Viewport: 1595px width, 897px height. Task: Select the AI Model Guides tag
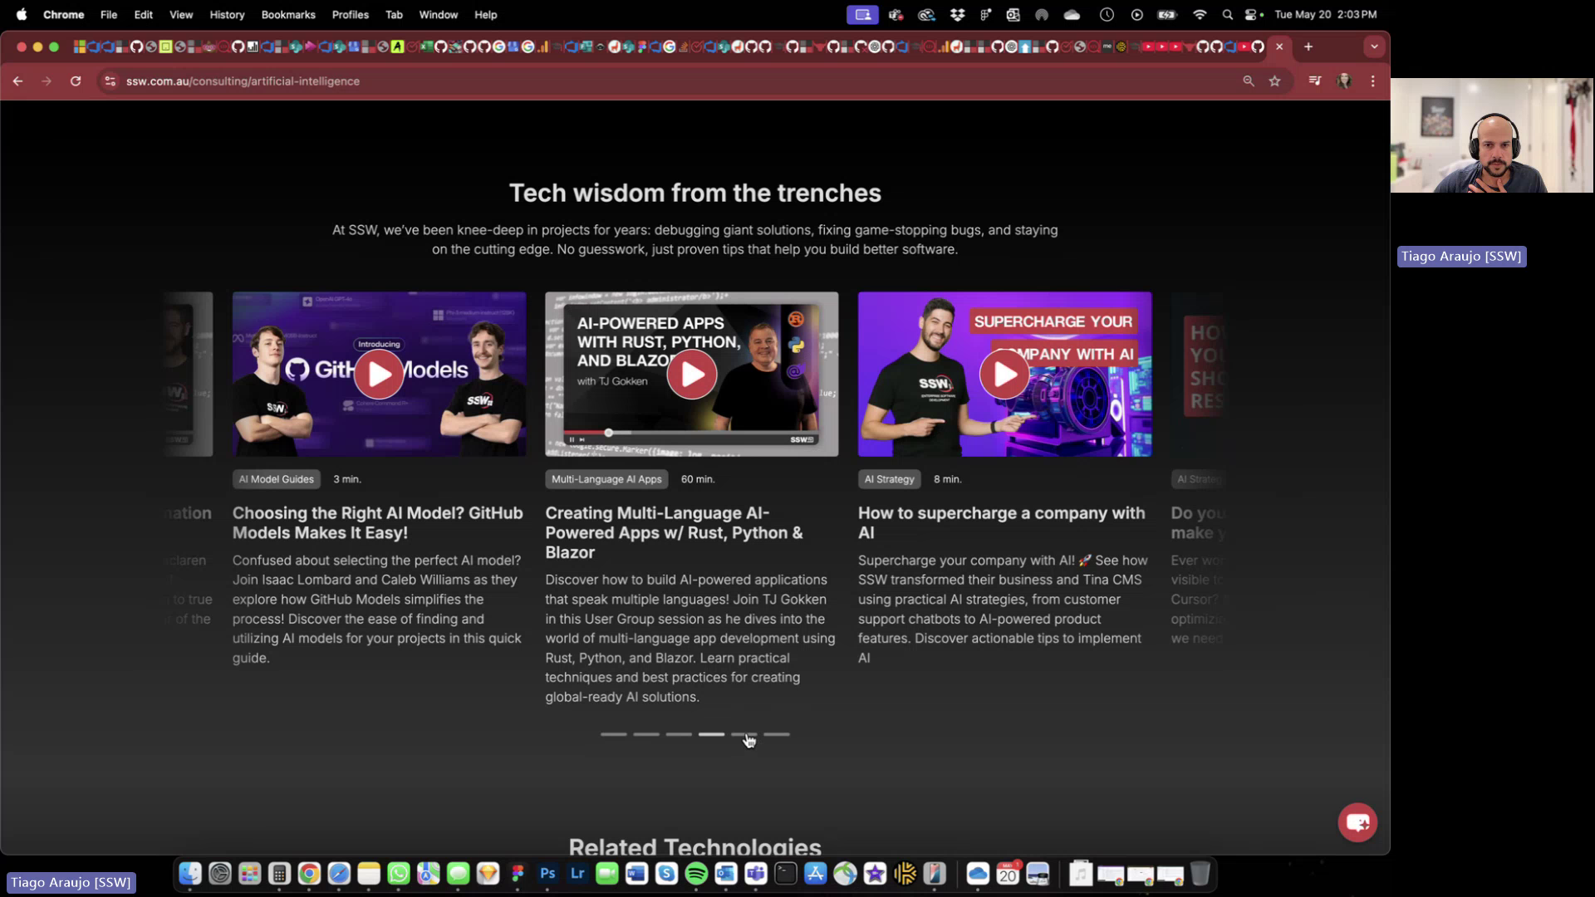pos(277,479)
